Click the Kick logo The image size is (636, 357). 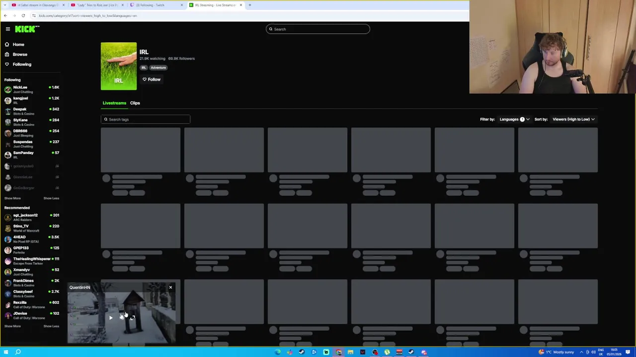point(26,29)
